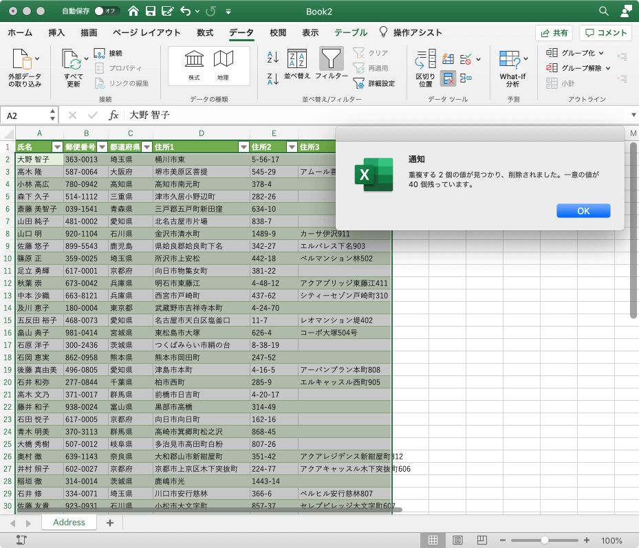Switch to Page Break preview icon
Image resolution: width=639 pixels, height=548 pixels.
point(481,540)
